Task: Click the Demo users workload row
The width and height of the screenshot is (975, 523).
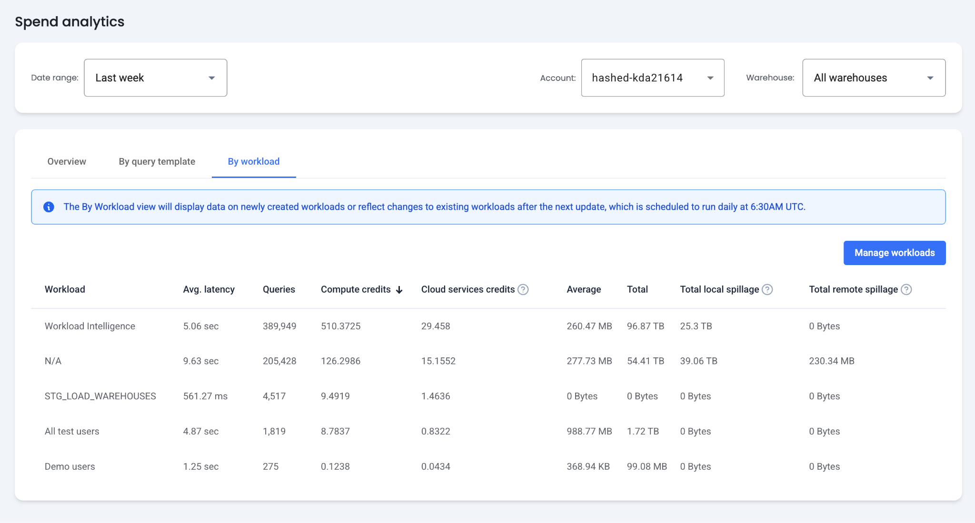Action: pyautogui.click(x=70, y=466)
